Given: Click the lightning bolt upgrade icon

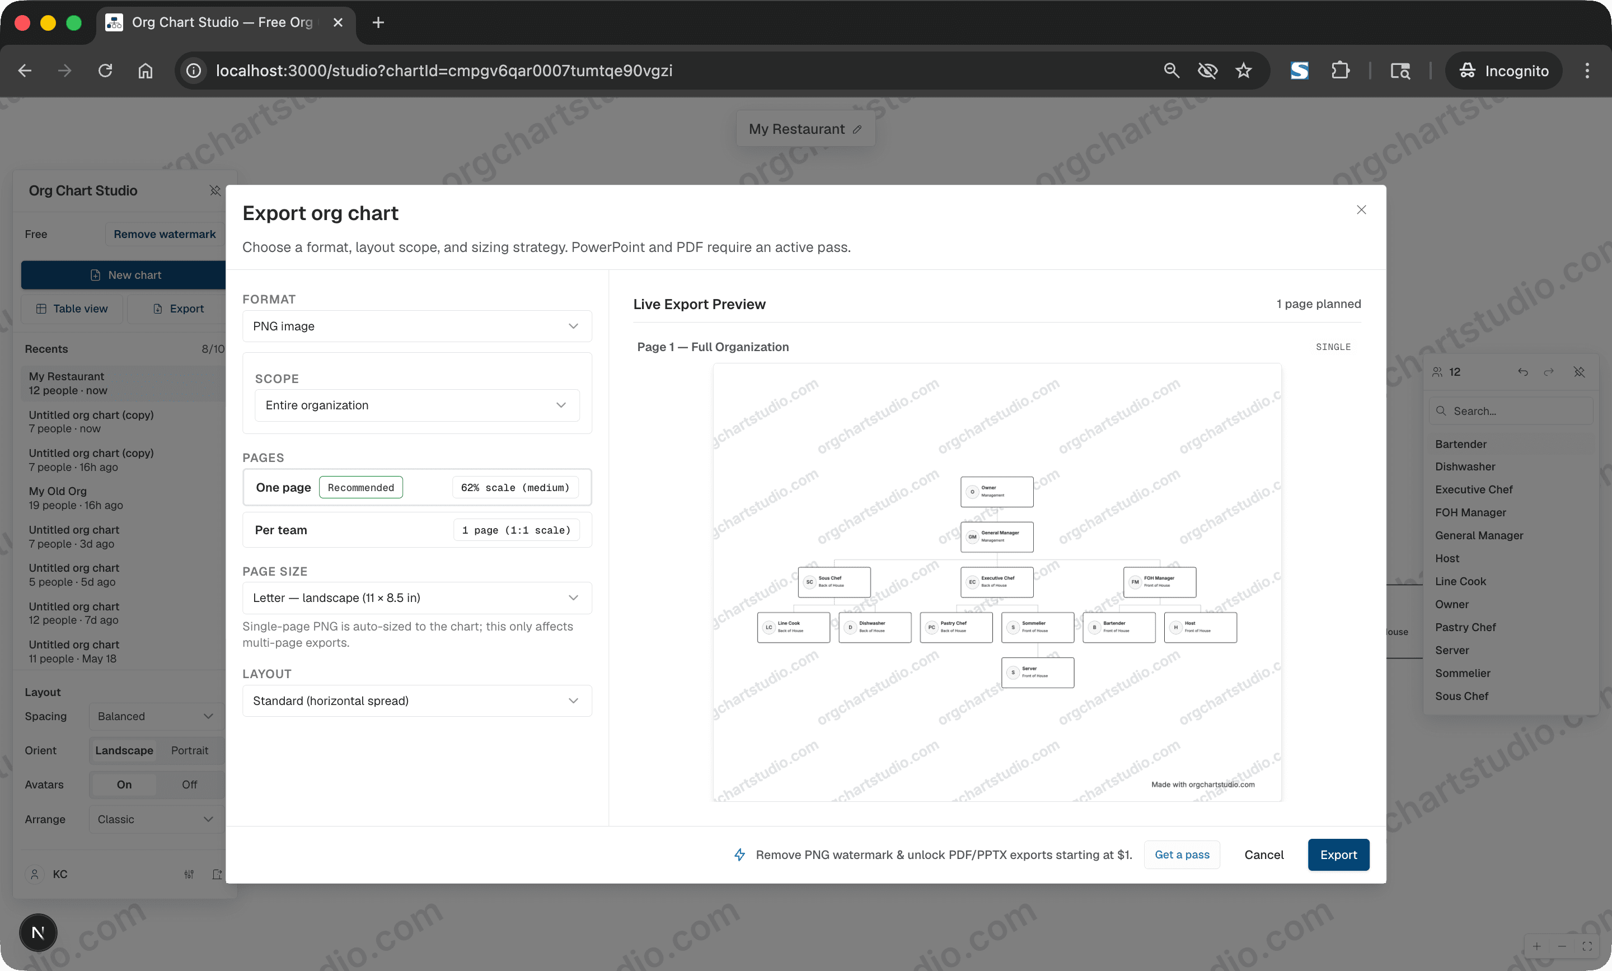Looking at the screenshot, I should [739, 855].
